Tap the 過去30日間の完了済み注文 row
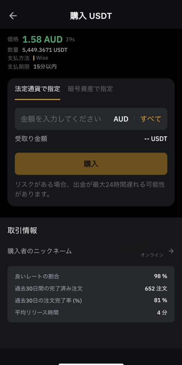 pyautogui.click(x=91, y=288)
